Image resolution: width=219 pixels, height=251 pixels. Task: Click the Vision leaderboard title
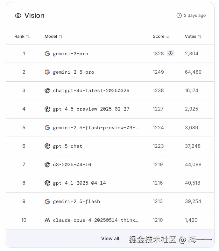click(x=34, y=16)
